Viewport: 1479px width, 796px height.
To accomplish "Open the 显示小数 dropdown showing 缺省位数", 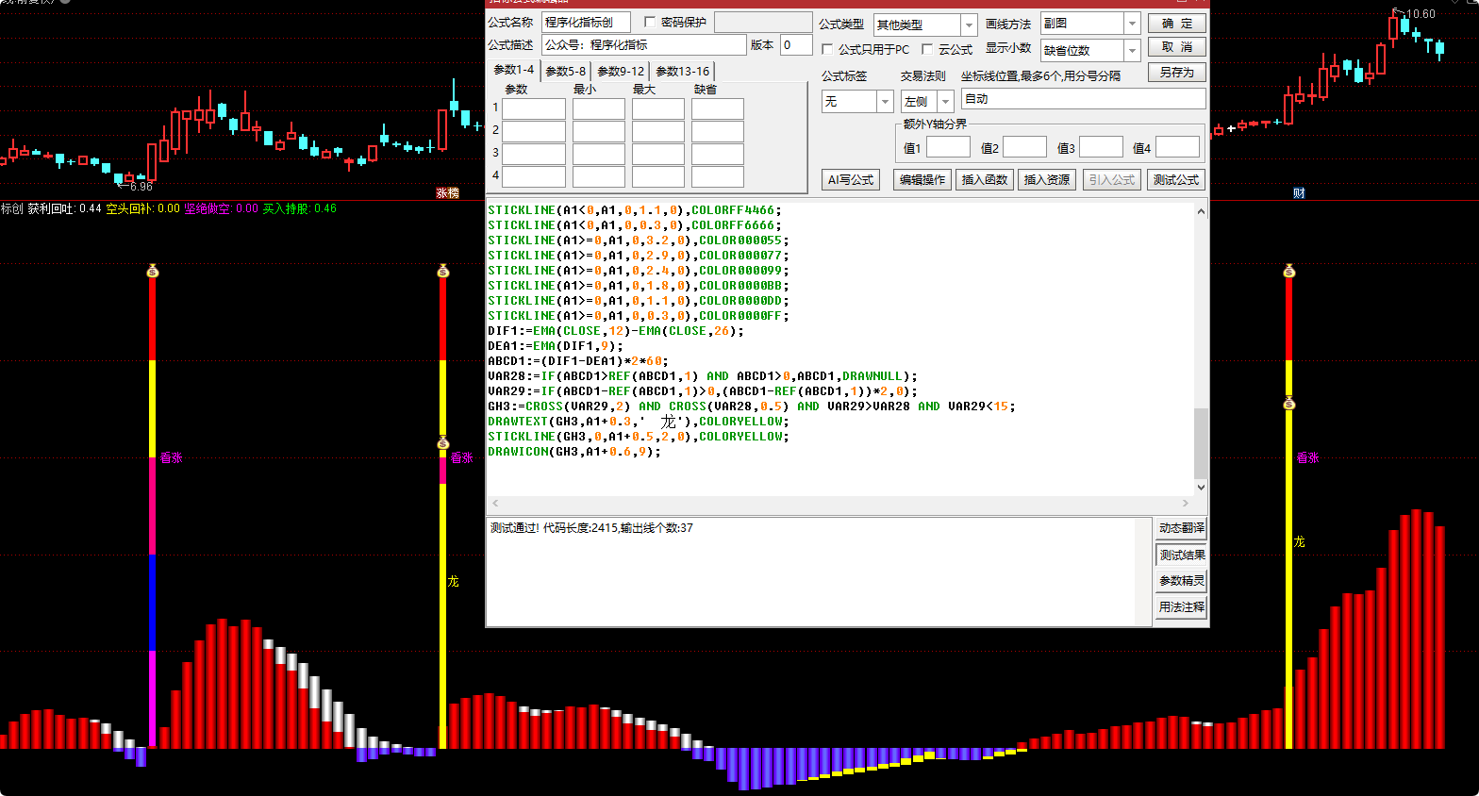I will click(1132, 50).
